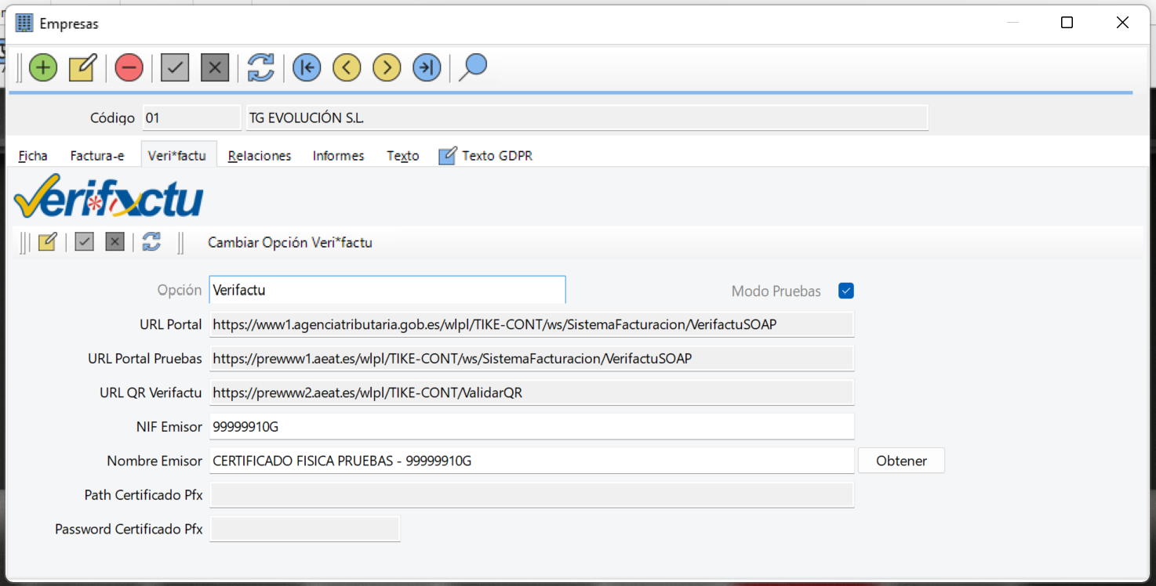Select the Veri*factu tab
This screenshot has height=586, width=1156.
coord(177,156)
